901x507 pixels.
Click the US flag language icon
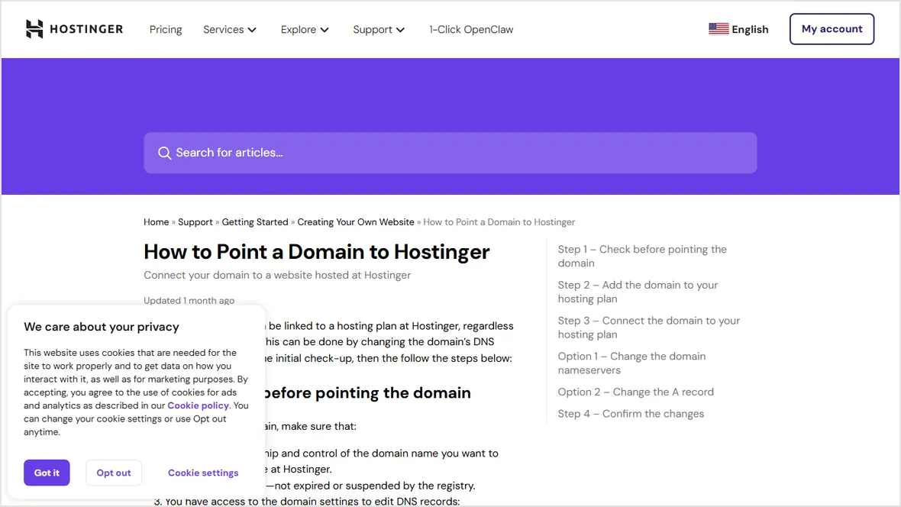719,29
